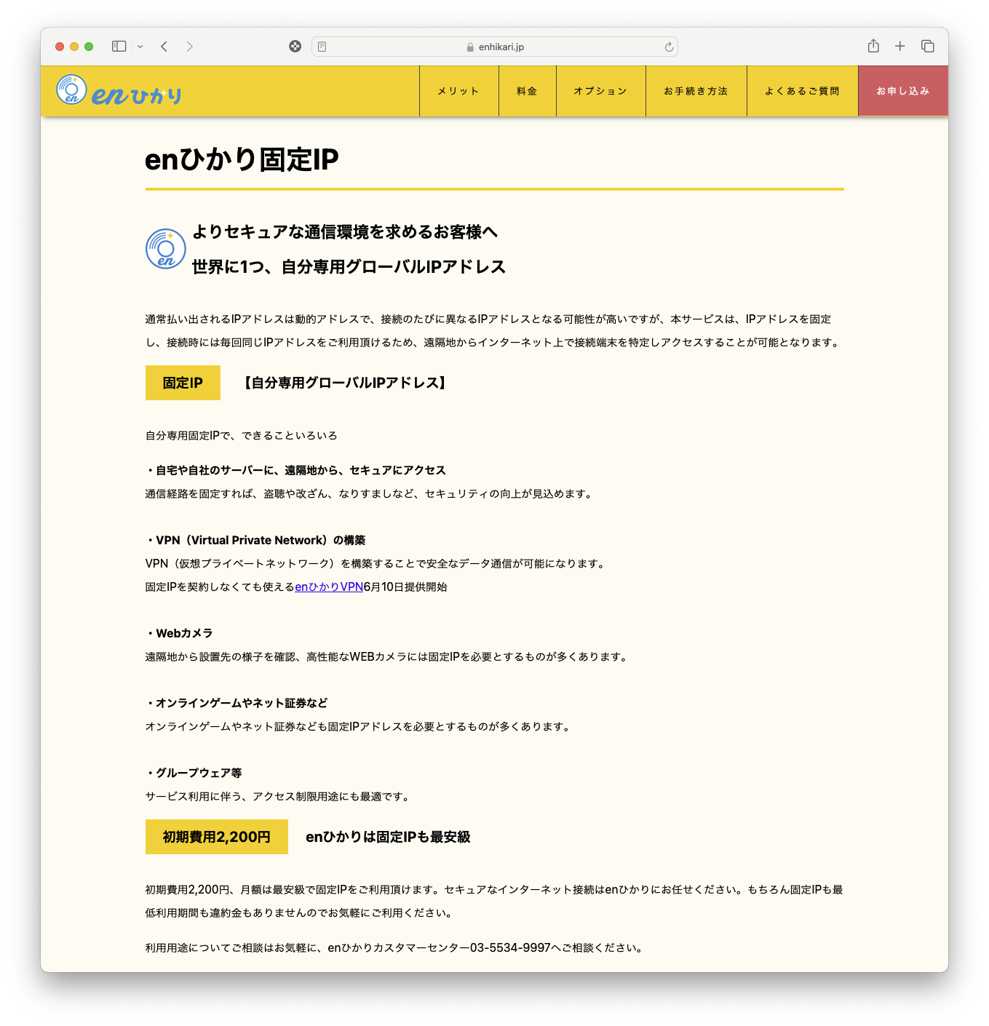Open a new tab with plus icon
This screenshot has width=989, height=1026.
point(900,47)
